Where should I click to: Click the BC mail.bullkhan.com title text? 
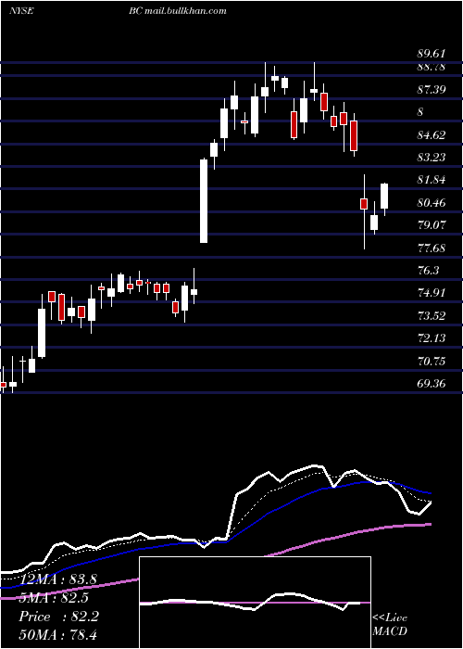click(178, 11)
